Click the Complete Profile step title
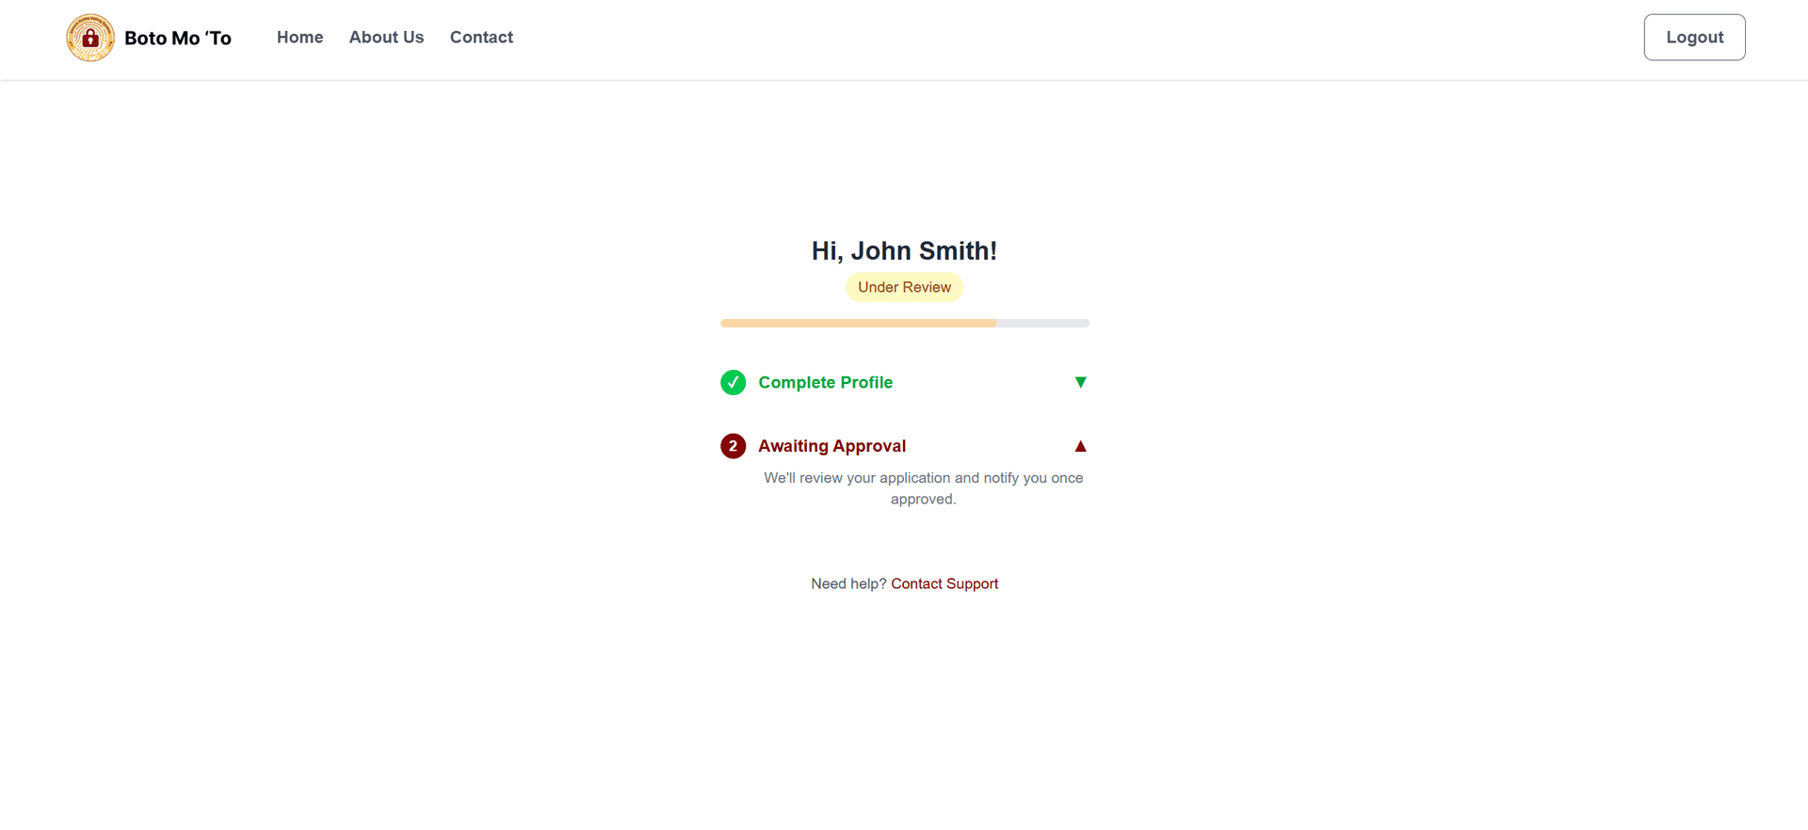The image size is (1808, 830). [825, 383]
